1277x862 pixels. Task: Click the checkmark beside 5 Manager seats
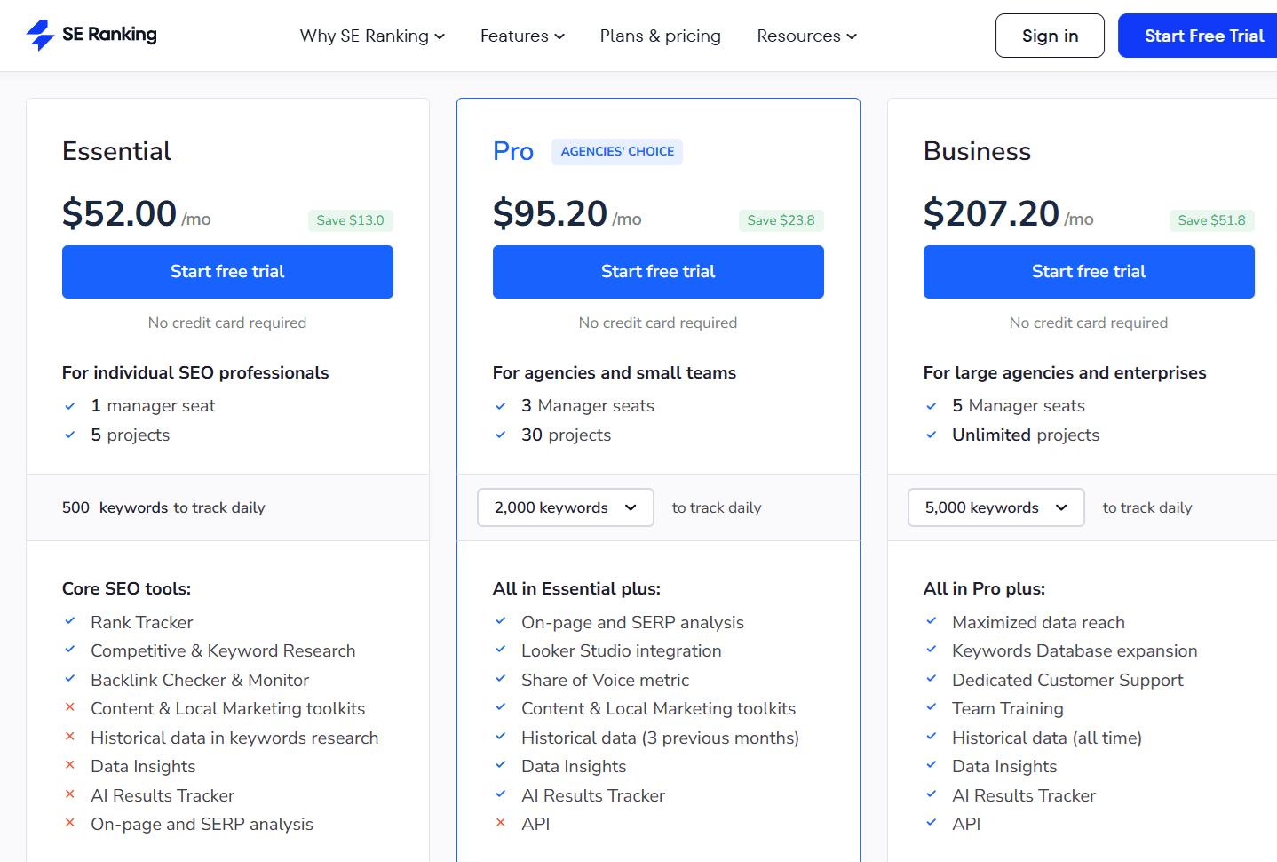coord(931,406)
